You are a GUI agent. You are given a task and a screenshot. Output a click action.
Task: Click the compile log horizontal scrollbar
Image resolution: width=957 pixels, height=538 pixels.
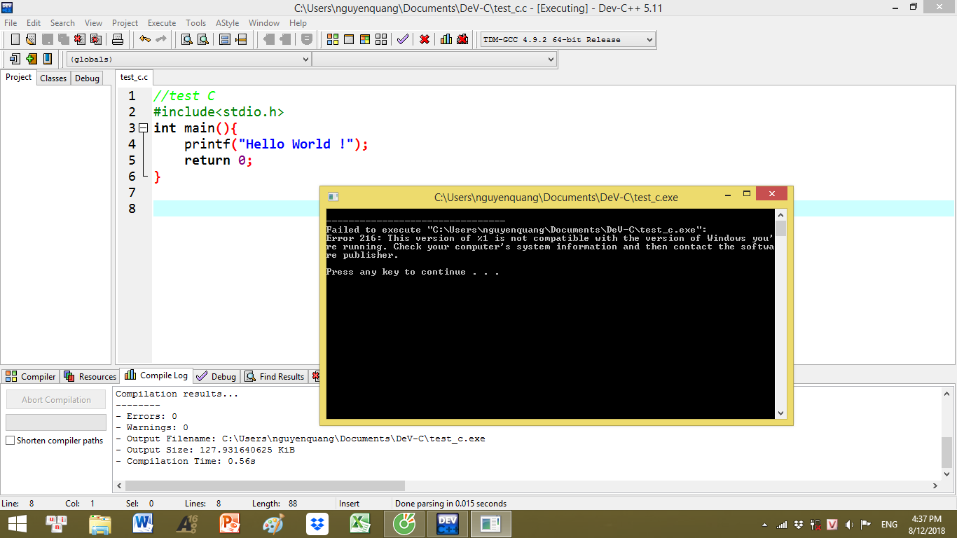265,485
